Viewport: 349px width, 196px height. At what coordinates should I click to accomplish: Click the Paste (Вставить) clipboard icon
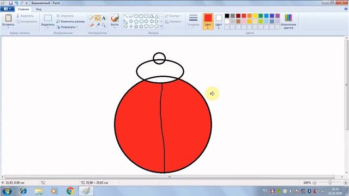[9, 18]
